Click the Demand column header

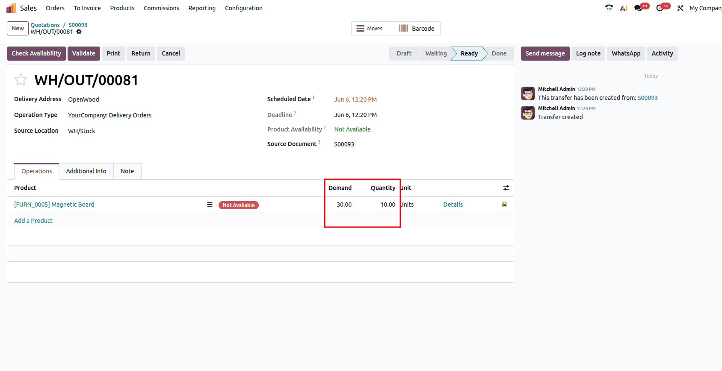click(340, 188)
